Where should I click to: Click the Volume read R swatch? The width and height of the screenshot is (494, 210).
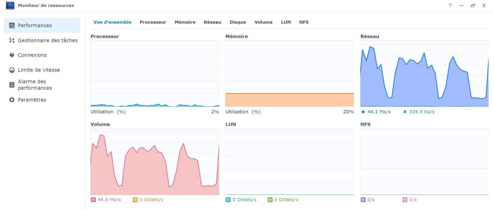pyautogui.click(x=93, y=200)
